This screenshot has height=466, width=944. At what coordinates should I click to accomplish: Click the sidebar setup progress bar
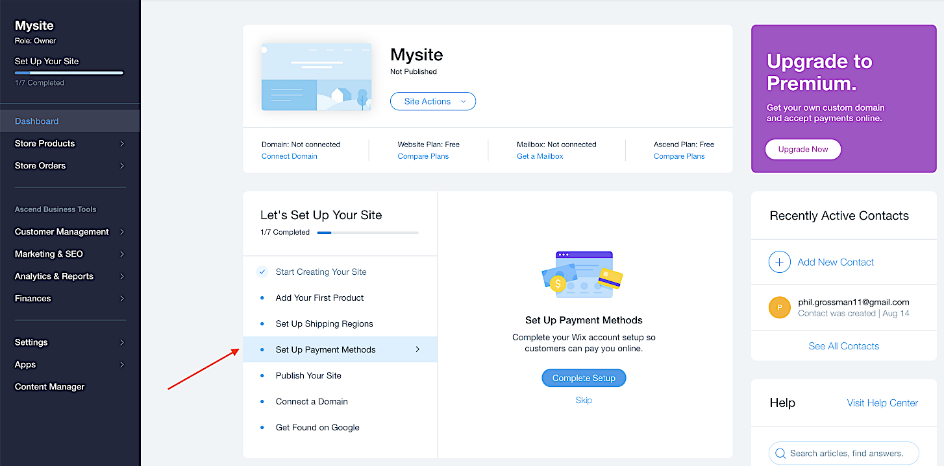tap(69, 73)
